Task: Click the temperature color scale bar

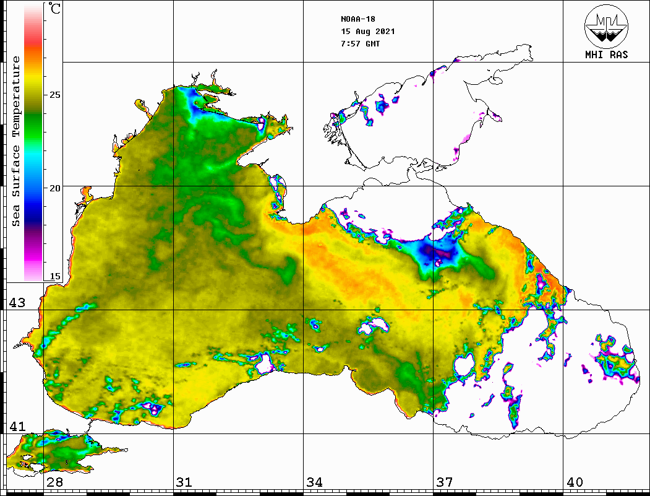Action: pos(33,142)
